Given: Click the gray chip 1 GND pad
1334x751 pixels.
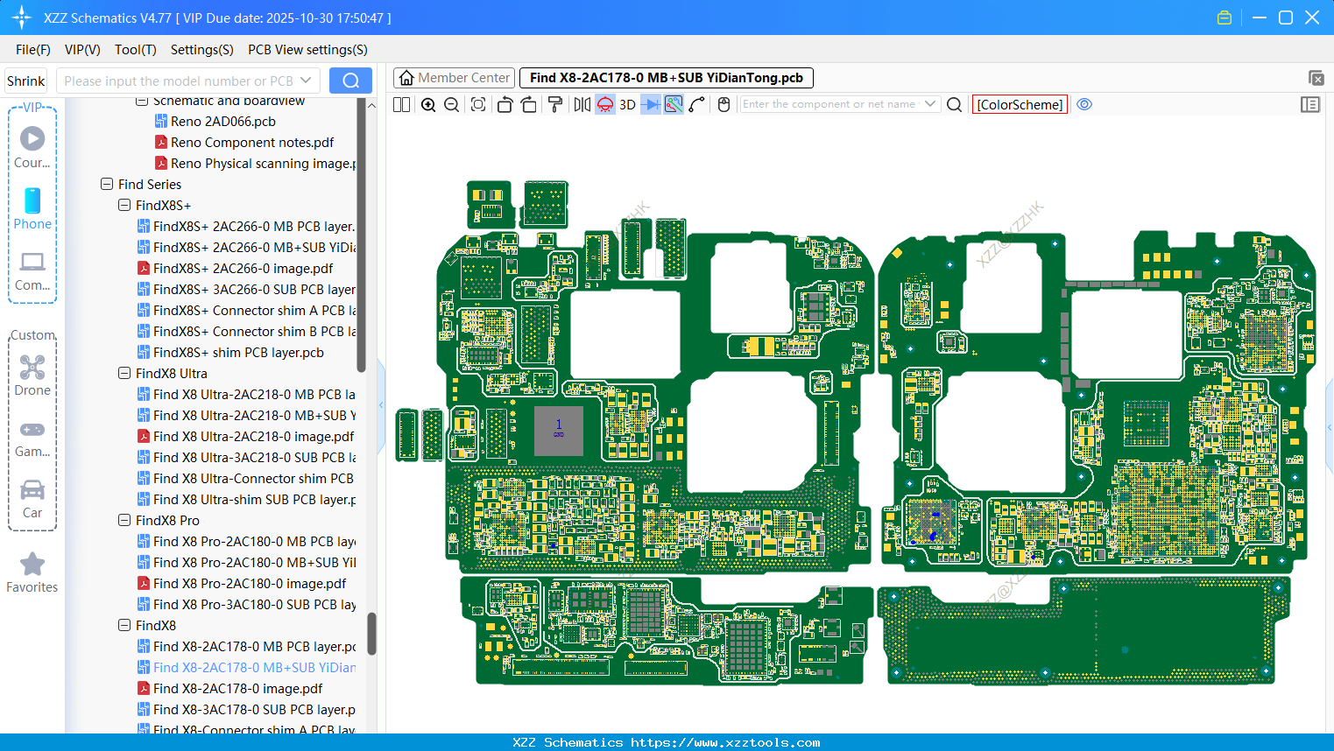Looking at the screenshot, I should 559,430.
